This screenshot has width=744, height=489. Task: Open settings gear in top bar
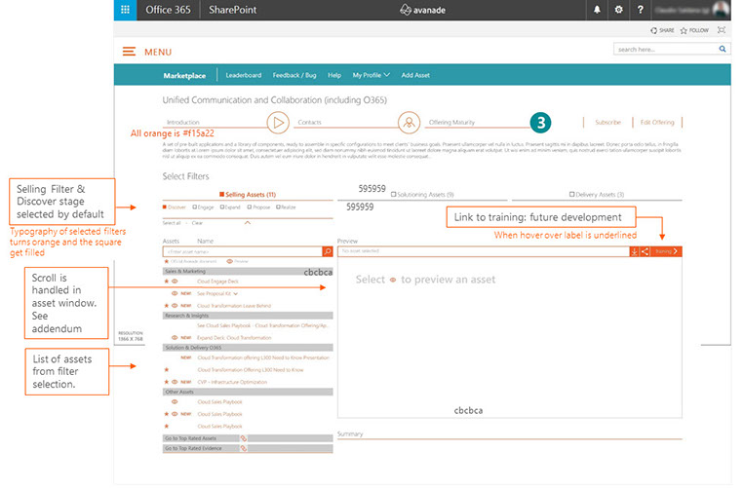tap(618, 11)
